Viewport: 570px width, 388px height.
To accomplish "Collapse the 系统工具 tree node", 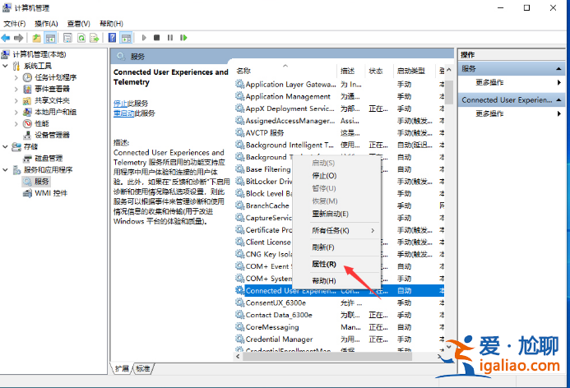I will [x=6, y=66].
